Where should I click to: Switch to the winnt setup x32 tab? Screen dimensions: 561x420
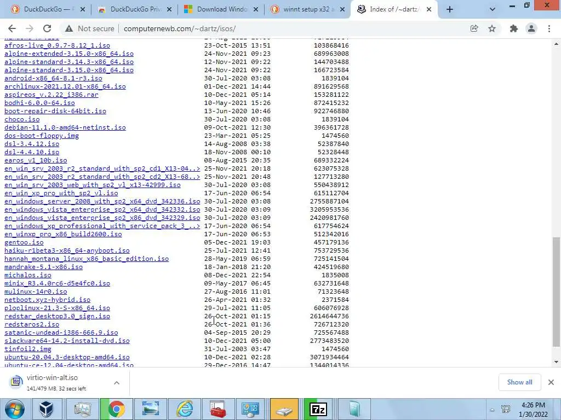tap(308, 9)
